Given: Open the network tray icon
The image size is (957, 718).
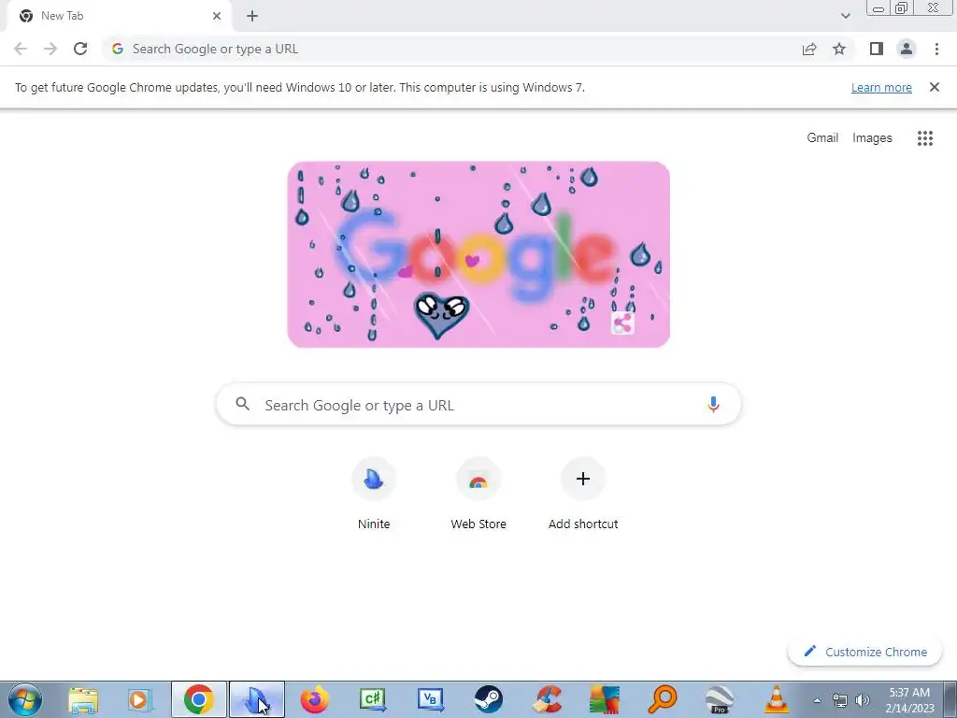Looking at the screenshot, I should click(840, 700).
